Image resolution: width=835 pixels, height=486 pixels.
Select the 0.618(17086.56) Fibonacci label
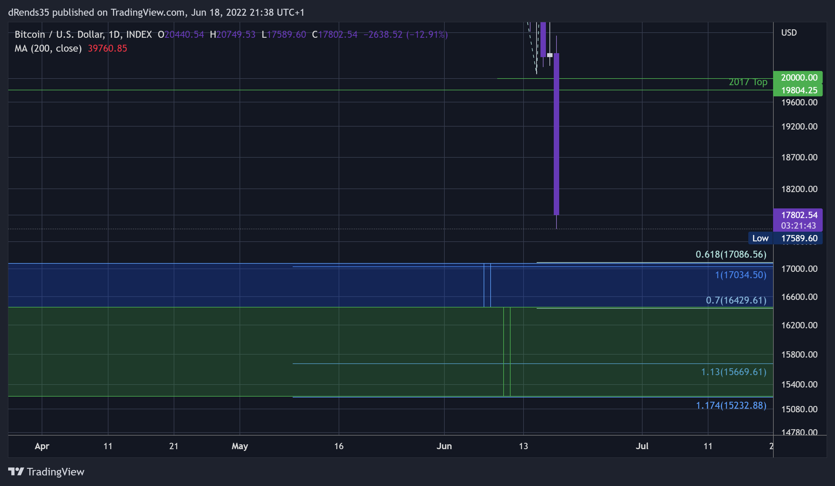[730, 254]
